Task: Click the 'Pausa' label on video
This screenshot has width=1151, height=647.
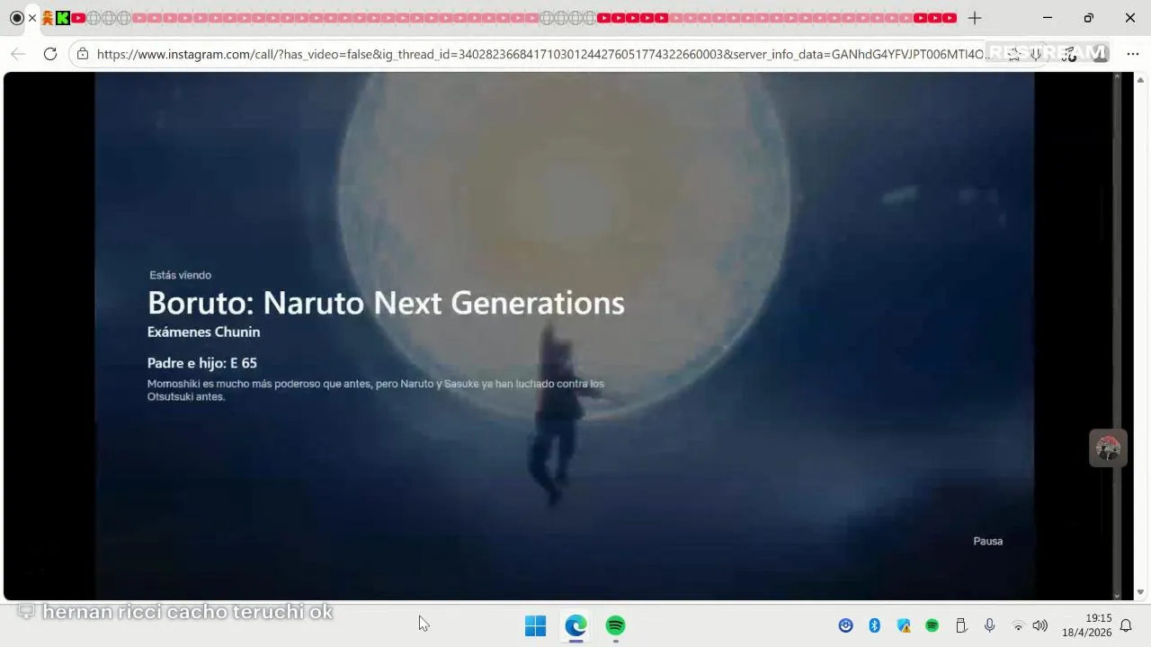Action: click(987, 541)
